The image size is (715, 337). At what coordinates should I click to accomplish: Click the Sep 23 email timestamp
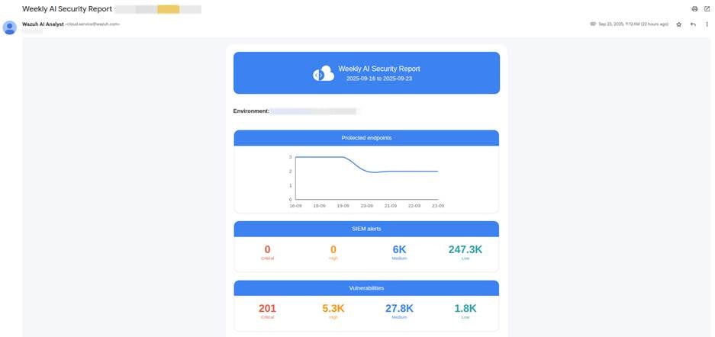[633, 24]
